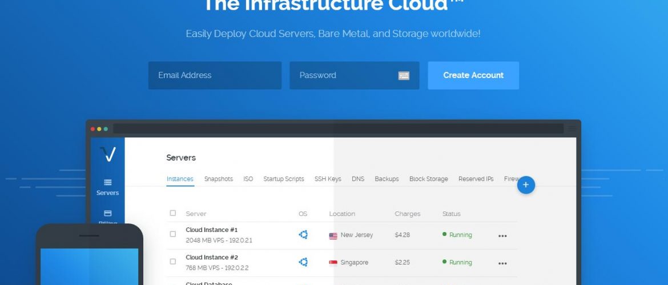Check the Cloud Instance #1 checkbox

[x=172, y=234]
